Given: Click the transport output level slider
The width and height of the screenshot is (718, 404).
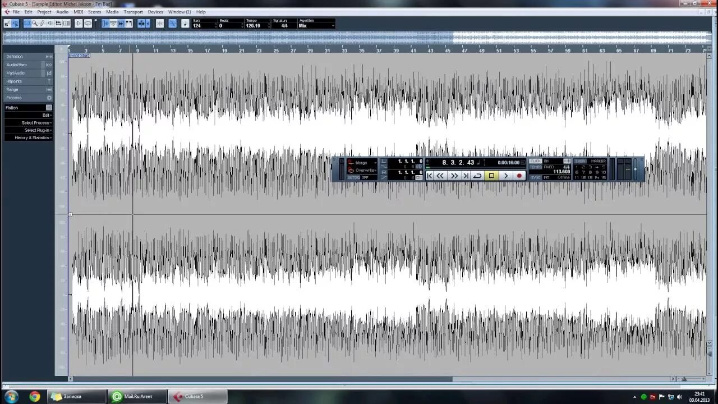Looking at the screenshot, I should pos(635,169).
